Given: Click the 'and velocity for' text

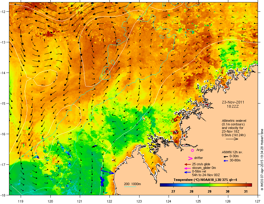Looking at the screenshot, I should 232,128.
